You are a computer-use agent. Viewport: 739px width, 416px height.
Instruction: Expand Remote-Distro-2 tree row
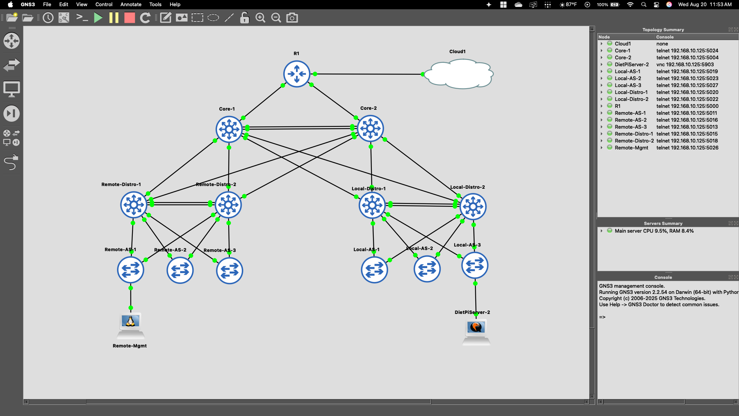602,141
